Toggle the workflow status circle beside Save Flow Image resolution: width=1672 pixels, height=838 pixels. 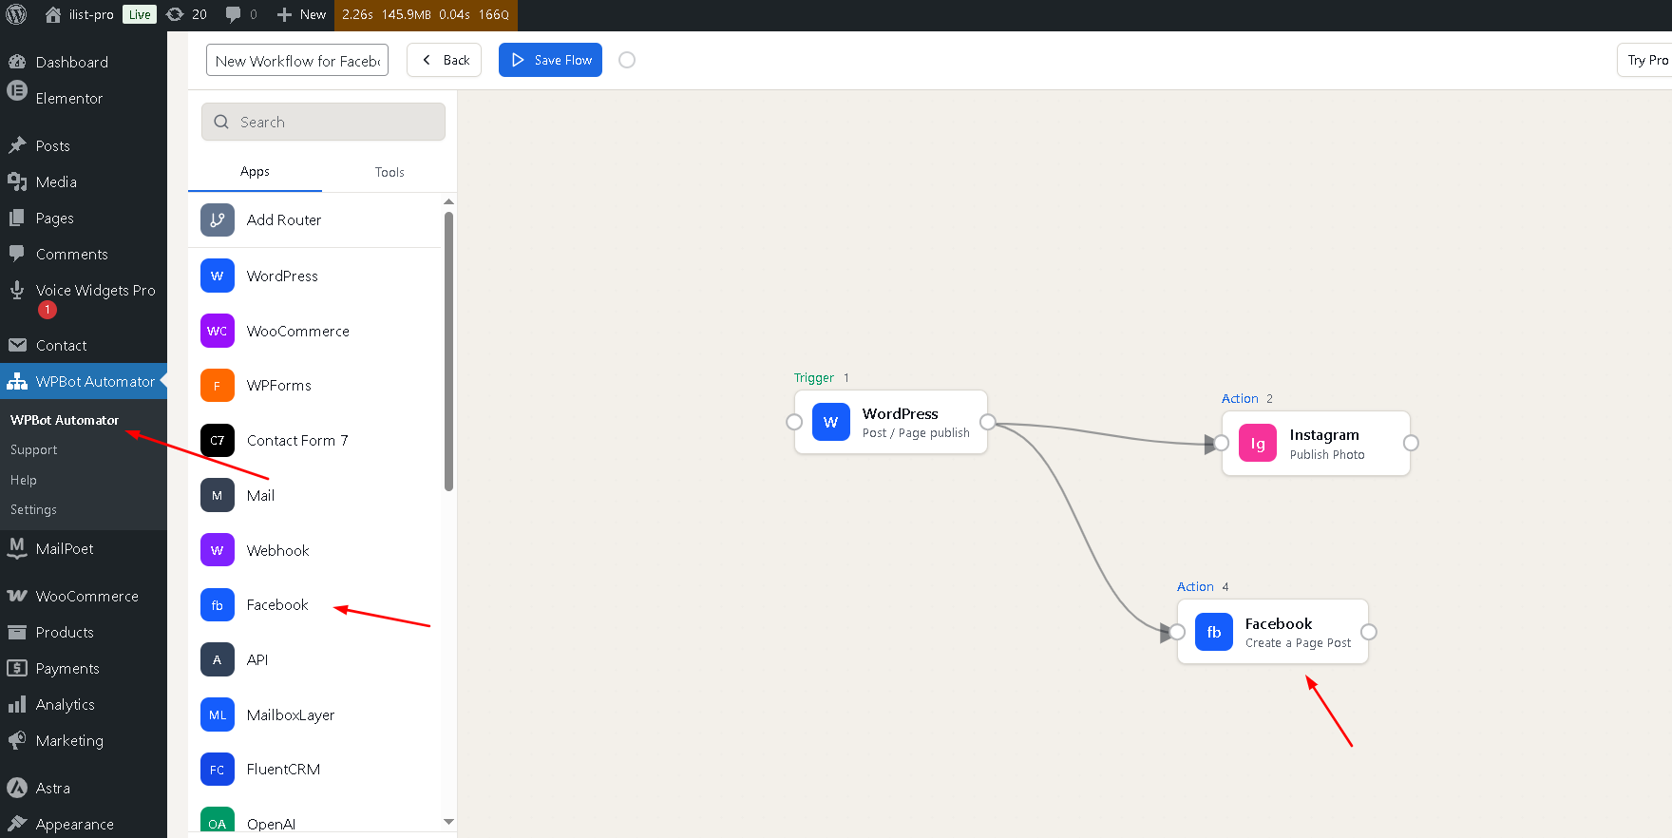627,60
